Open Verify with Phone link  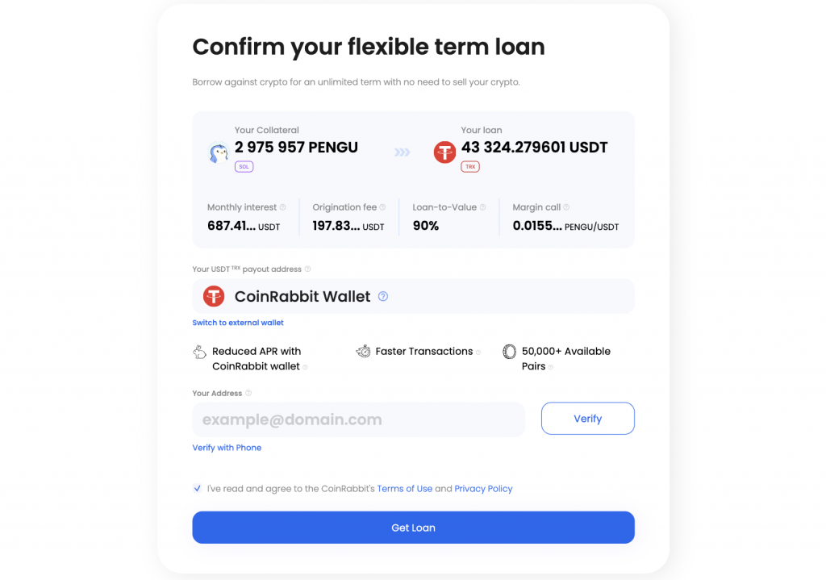tap(227, 448)
